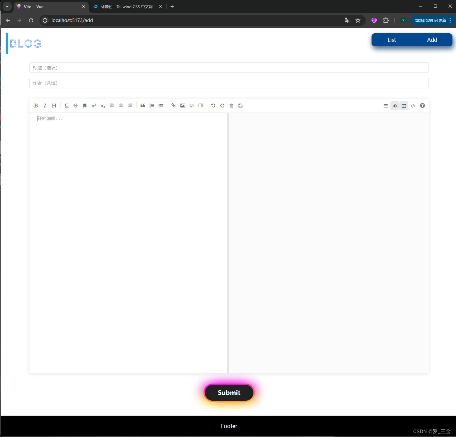Click the address bar URL
This screenshot has width=456, height=437.
point(72,20)
